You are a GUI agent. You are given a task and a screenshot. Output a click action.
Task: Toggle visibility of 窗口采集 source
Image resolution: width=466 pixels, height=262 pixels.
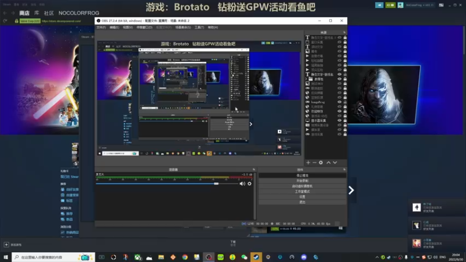tap(340, 42)
